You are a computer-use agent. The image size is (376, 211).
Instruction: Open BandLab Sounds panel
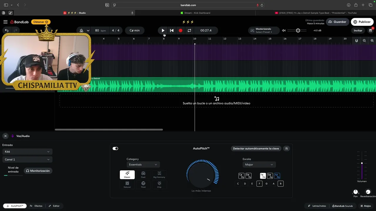pyautogui.click(x=343, y=206)
